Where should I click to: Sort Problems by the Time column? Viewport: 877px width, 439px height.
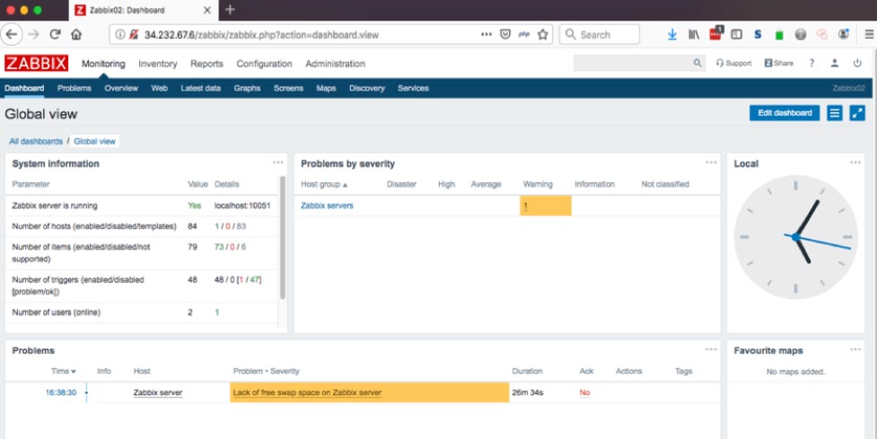pos(63,372)
